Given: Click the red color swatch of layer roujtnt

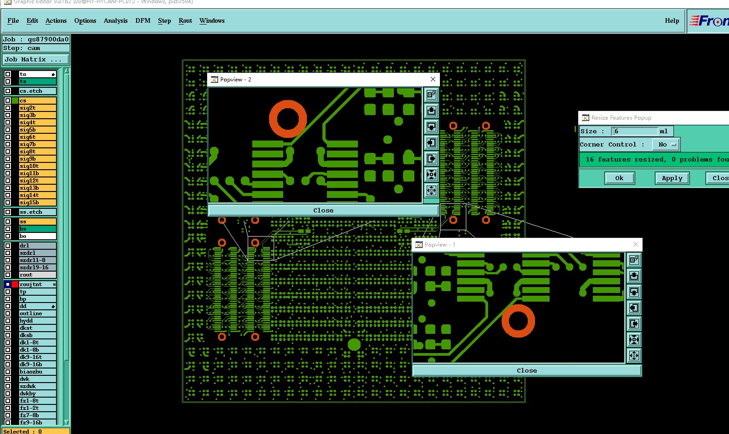Looking at the screenshot, I should pyautogui.click(x=15, y=284).
